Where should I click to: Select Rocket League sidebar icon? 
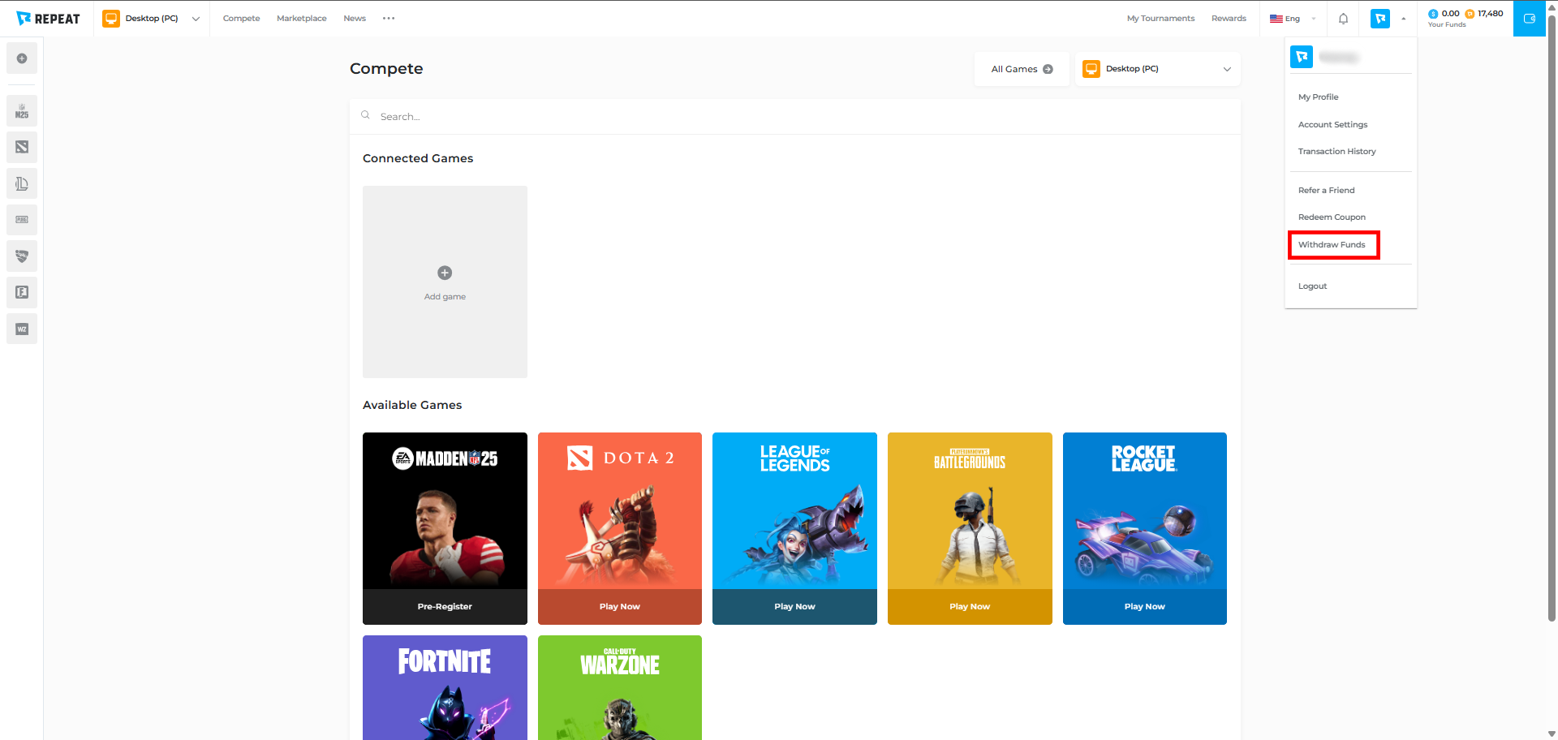pyautogui.click(x=22, y=256)
